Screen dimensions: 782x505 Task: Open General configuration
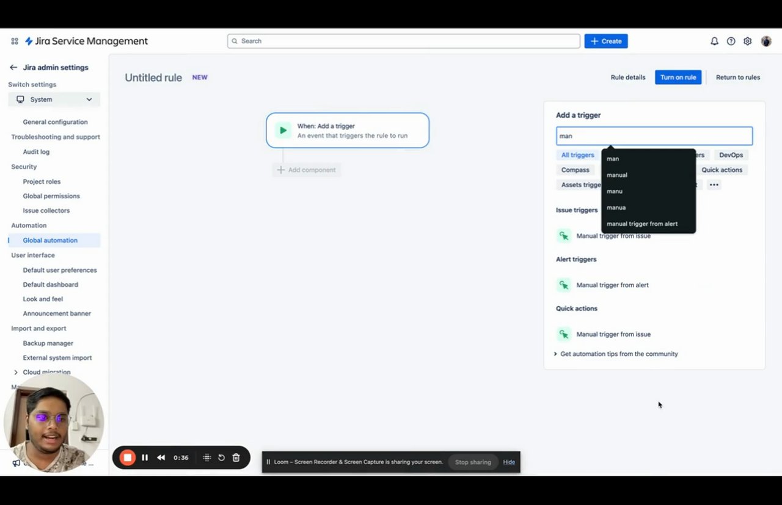pyautogui.click(x=55, y=122)
